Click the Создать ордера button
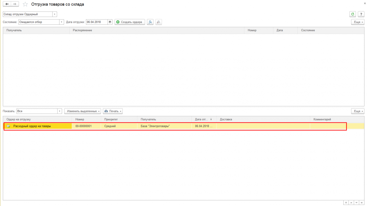 tap(130, 22)
